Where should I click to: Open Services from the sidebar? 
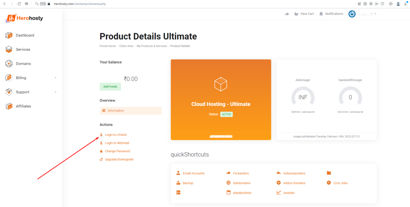[23, 50]
